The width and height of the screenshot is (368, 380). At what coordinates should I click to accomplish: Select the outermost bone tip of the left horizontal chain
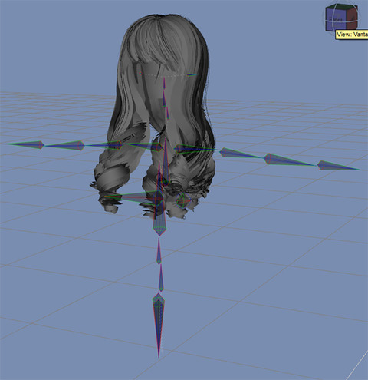click(25, 145)
